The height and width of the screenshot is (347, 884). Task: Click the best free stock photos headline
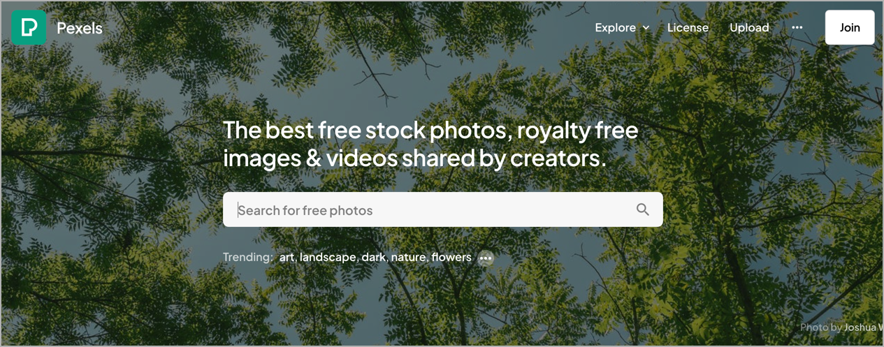point(430,144)
